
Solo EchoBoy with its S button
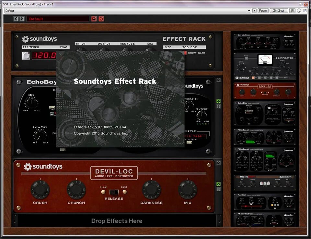(218, 107)
